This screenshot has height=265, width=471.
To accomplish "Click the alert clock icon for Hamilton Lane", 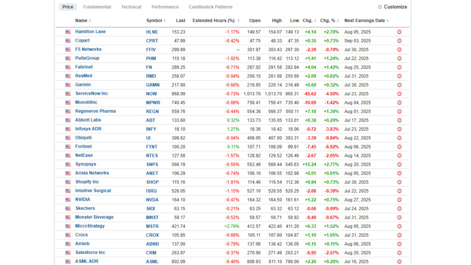I will (x=399, y=32).
